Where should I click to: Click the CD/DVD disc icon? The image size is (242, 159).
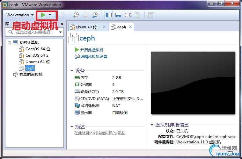click(77, 98)
